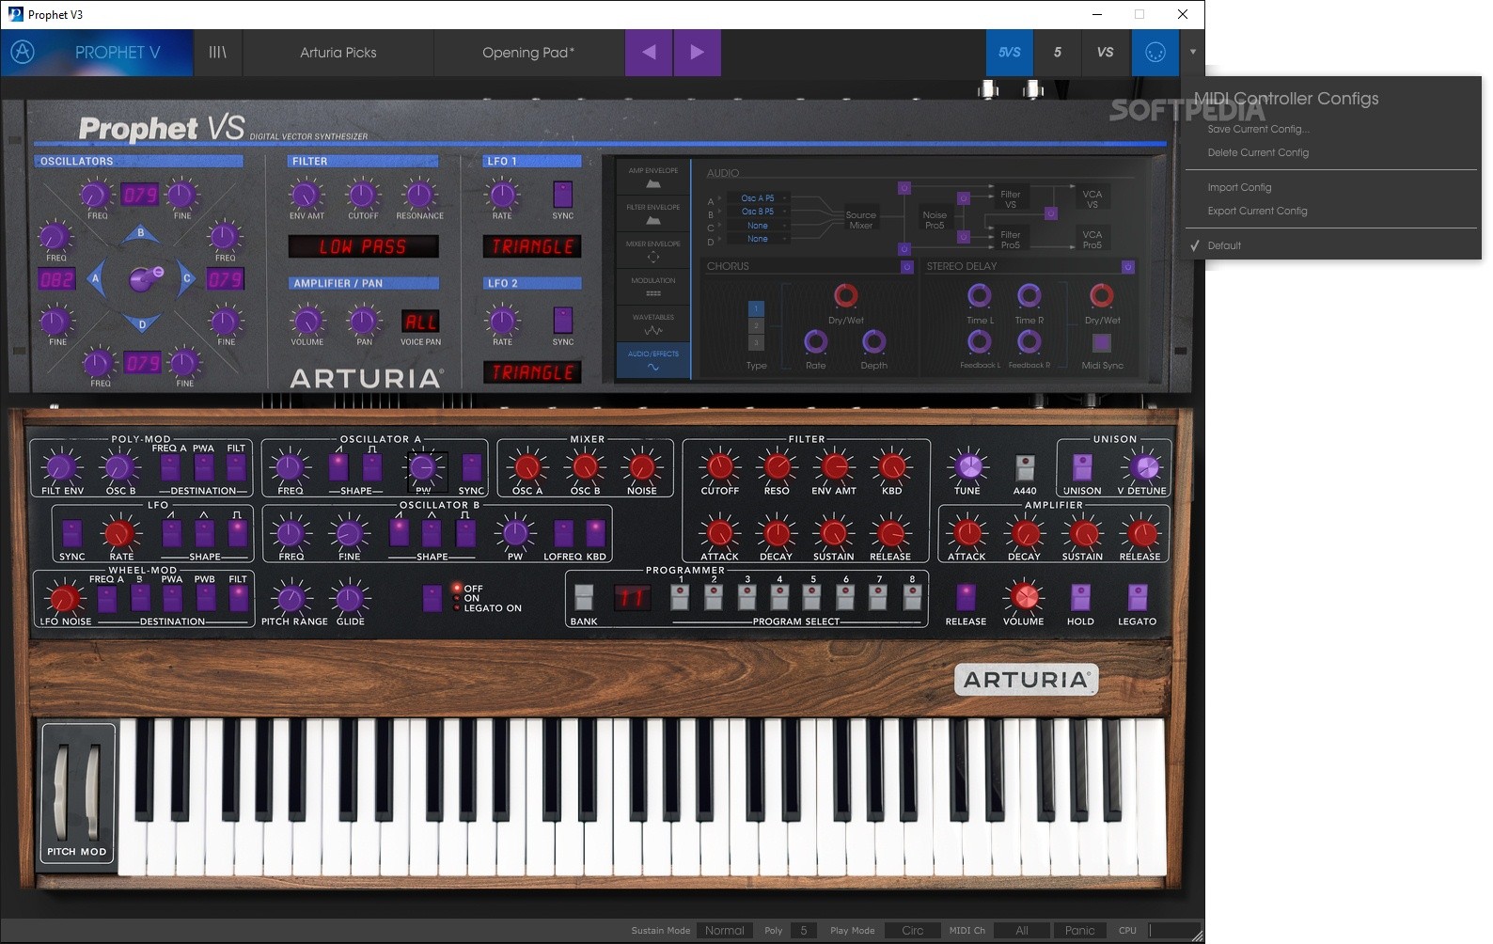Click the VS filter Cutoff knob
Image resolution: width=1493 pixels, height=944 pixels.
pos(362,195)
